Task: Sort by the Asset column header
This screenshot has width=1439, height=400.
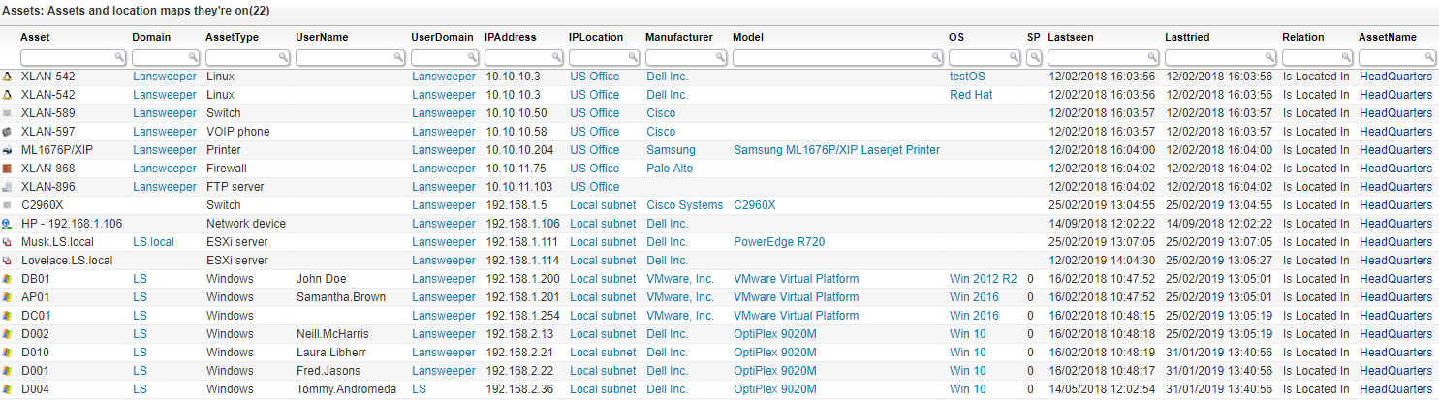Action: (35, 37)
